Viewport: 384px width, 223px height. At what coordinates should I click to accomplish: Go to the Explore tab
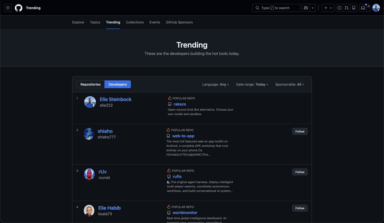(x=78, y=22)
